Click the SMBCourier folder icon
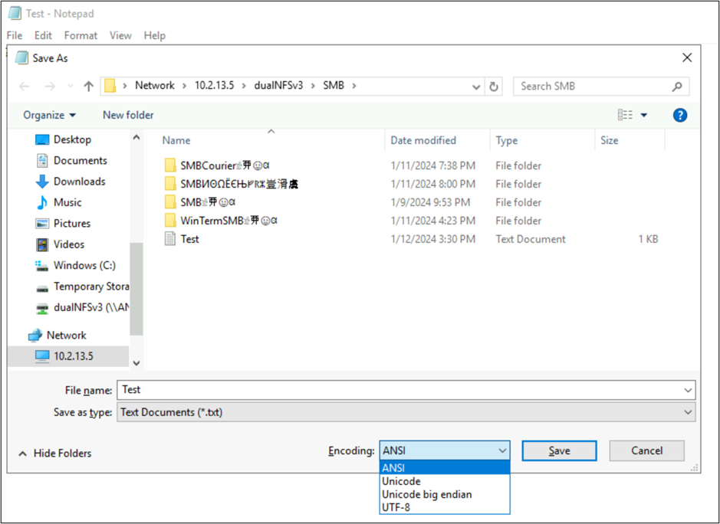Screen dimensions: 720x524 170,165
